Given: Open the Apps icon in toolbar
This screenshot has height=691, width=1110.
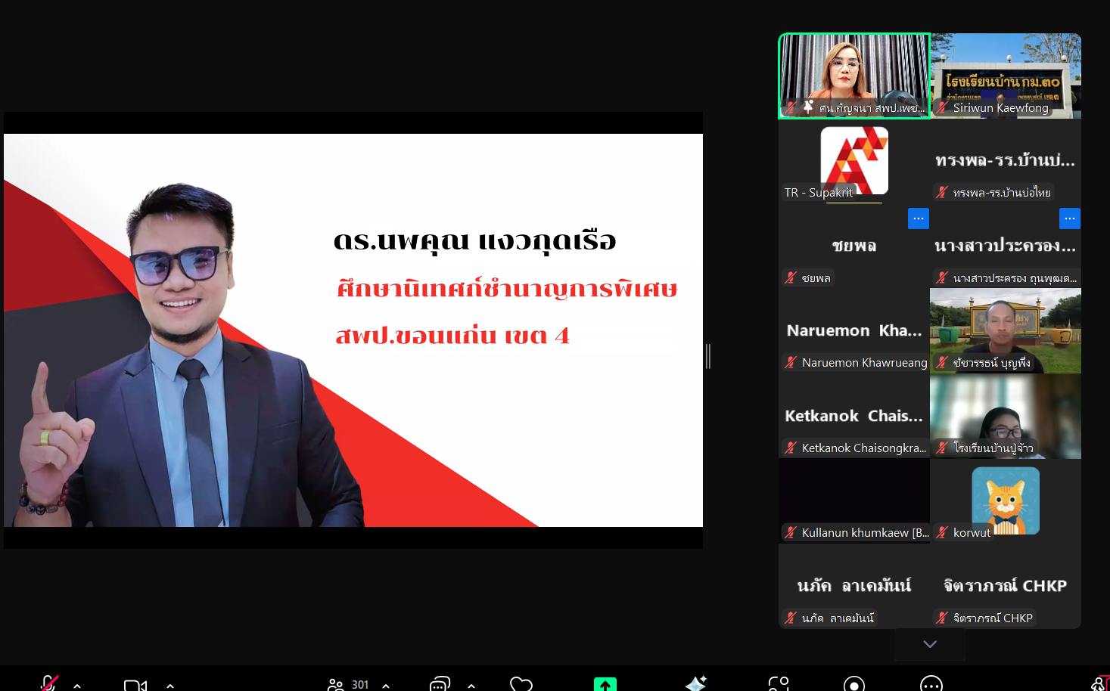Looking at the screenshot, I should [x=779, y=684].
